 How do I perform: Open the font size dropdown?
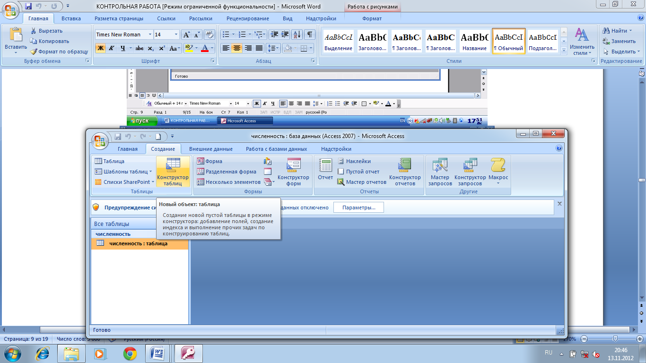click(176, 35)
